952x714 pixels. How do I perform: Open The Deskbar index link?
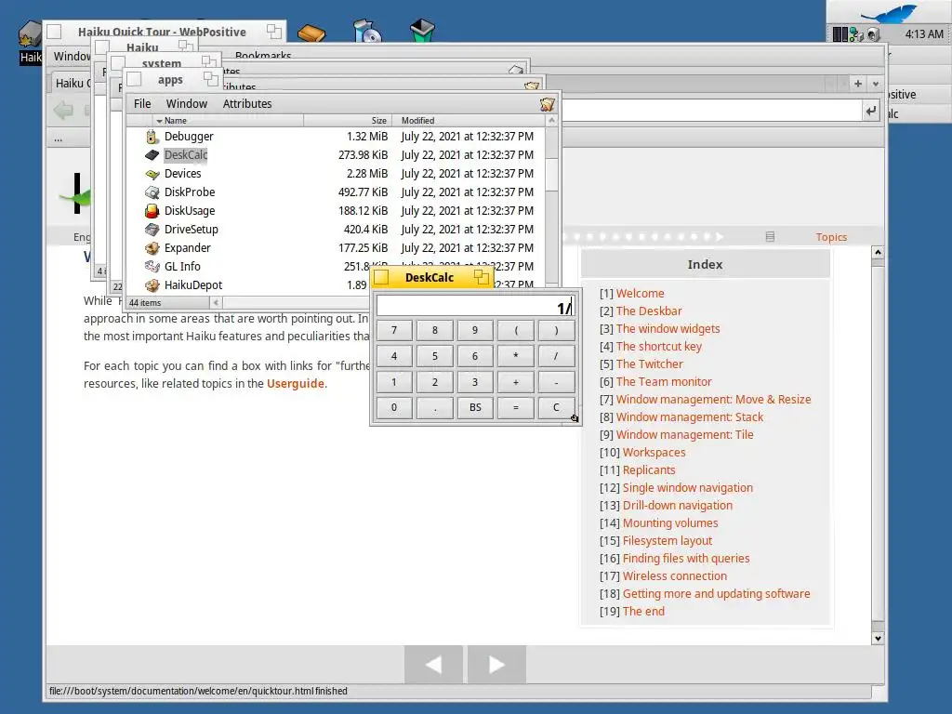point(648,311)
